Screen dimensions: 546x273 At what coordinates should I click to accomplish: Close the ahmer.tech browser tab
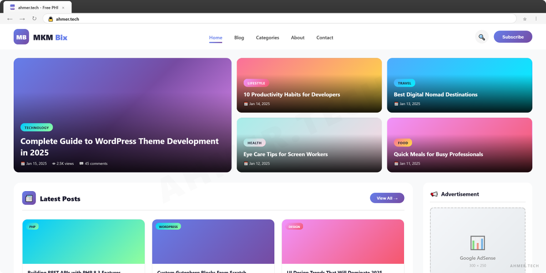pyautogui.click(x=63, y=8)
